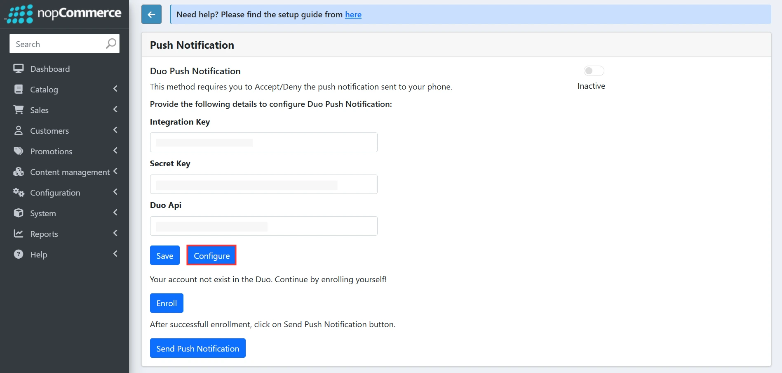Click the blue back arrow
This screenshot has width=782, height=373.
[151, 14]
